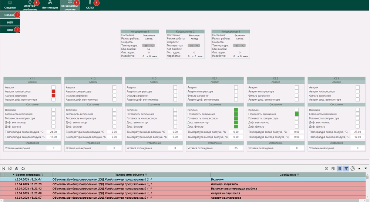Click first acknowledge checkmark icon in alarm toolbar
This screenshot has height=202, width=370.
pyautogui.click(x=3, y=168)
